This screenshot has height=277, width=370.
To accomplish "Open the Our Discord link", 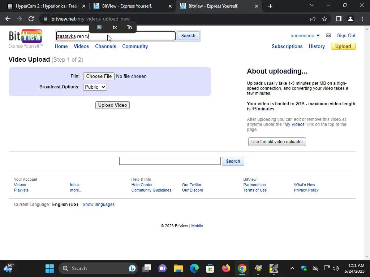I will [192, 190].
